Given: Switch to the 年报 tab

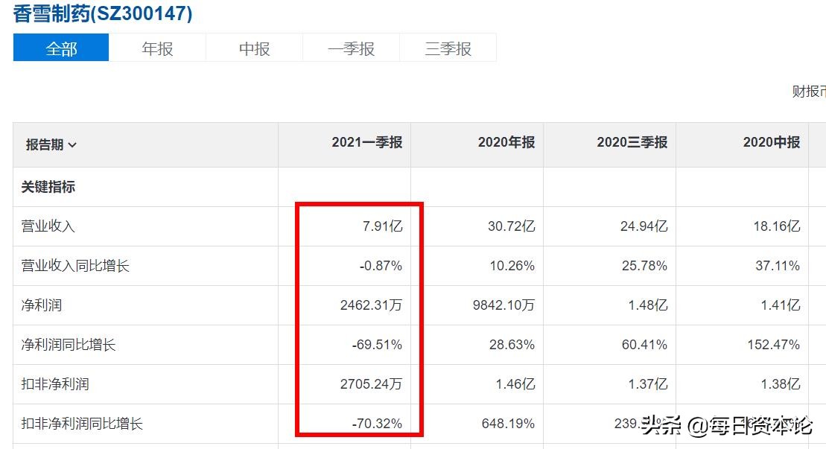Looking at the screenshot, I should pos(157,49).
